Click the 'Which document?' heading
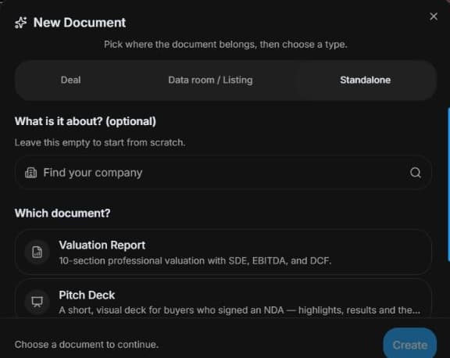The width and height of the screenshot is (450, 358). pyautogui.click(x=62, y=213)
